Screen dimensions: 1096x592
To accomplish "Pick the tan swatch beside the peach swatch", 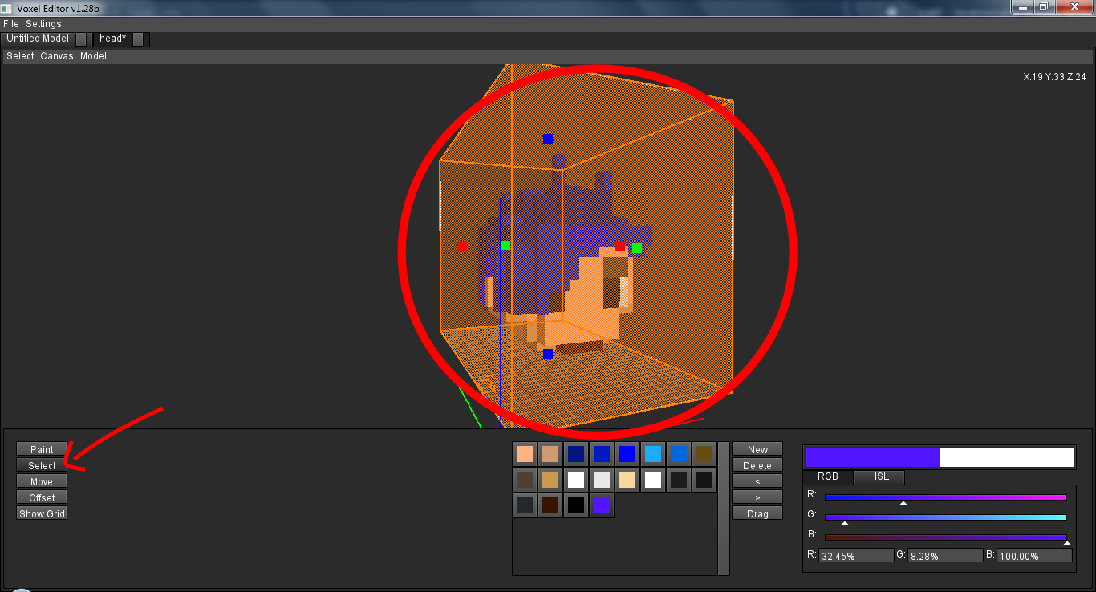I will pyautogui.click(x=550, y=454).
